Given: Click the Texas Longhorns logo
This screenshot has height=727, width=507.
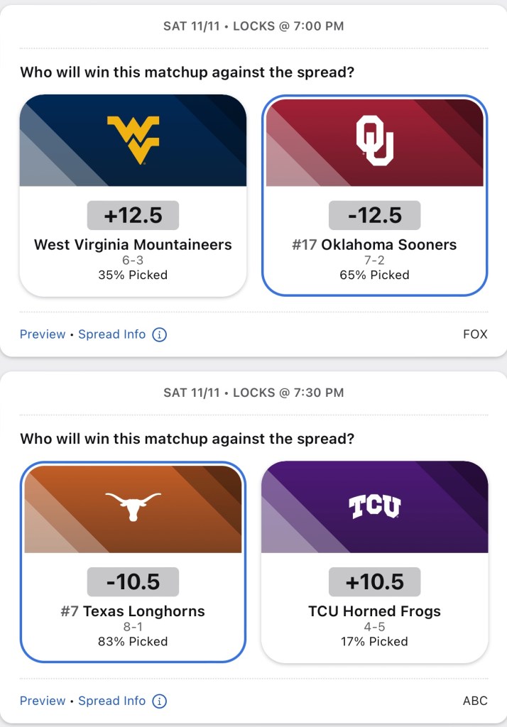Looking at the screenshot, I should pyautogui.click(x=133, y=506).
